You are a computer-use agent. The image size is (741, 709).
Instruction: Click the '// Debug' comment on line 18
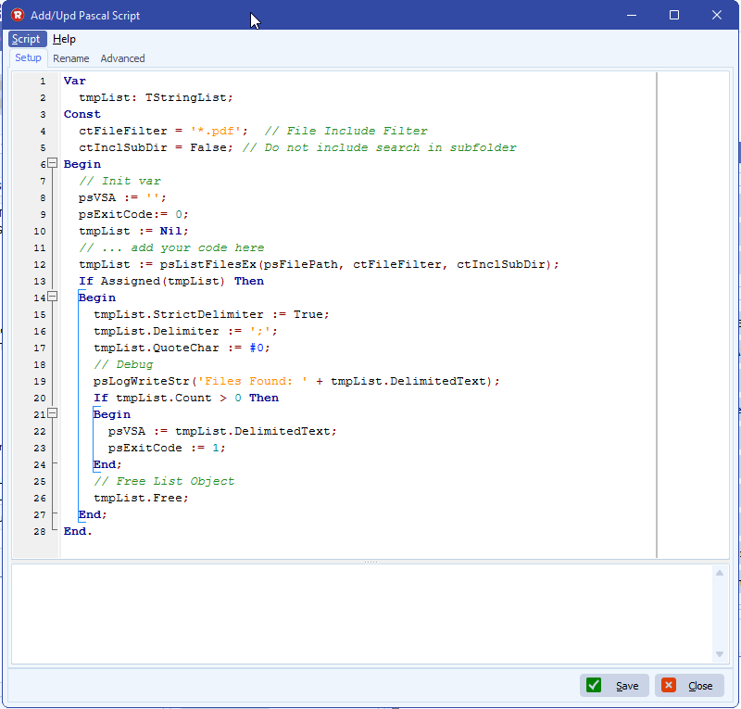pos(123,364)
